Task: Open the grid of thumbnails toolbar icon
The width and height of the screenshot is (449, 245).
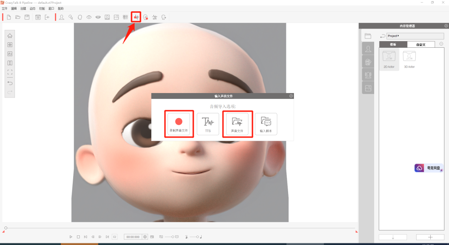Action: (126, 17)
